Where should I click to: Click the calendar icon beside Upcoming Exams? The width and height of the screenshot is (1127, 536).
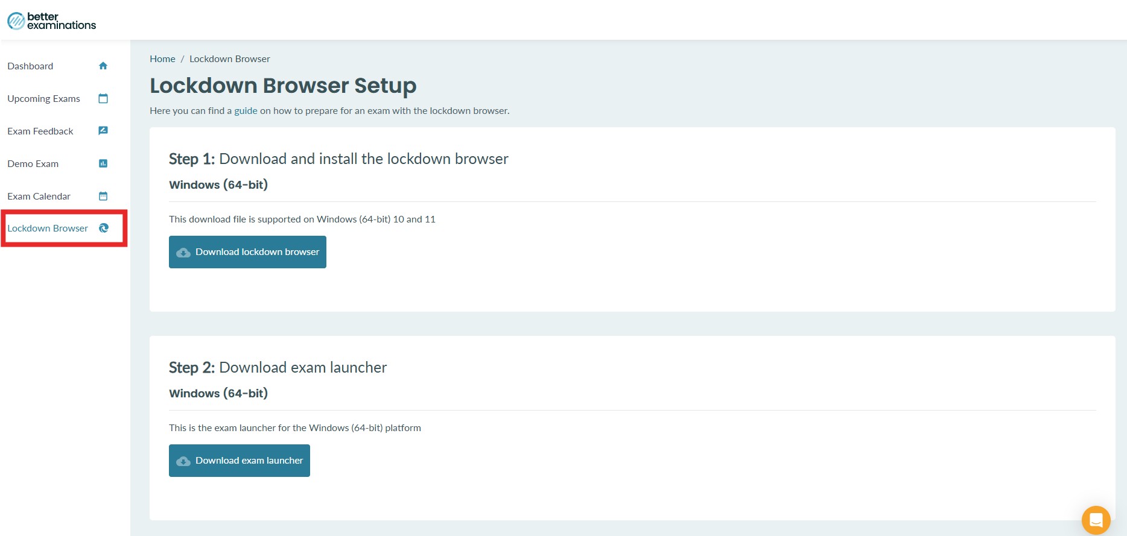103,98
